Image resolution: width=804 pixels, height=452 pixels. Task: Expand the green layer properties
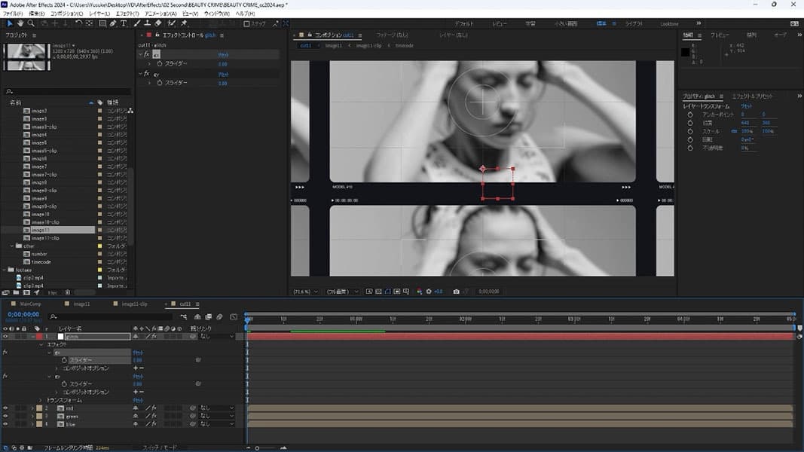pos(32,416)
